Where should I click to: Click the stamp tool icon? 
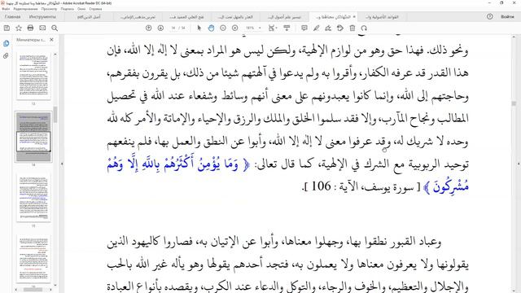pos(340,28)
